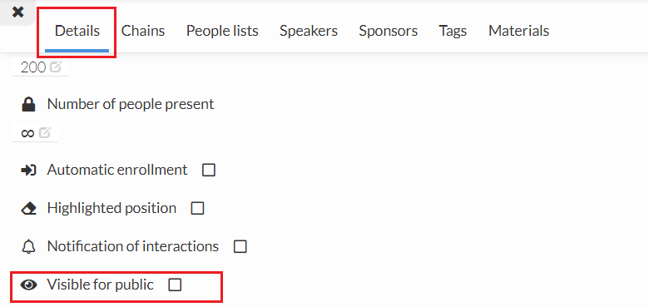Check the Notification of interactions checkbox
The height and width of the screenshot is (307, 649).
coord(240,246)
